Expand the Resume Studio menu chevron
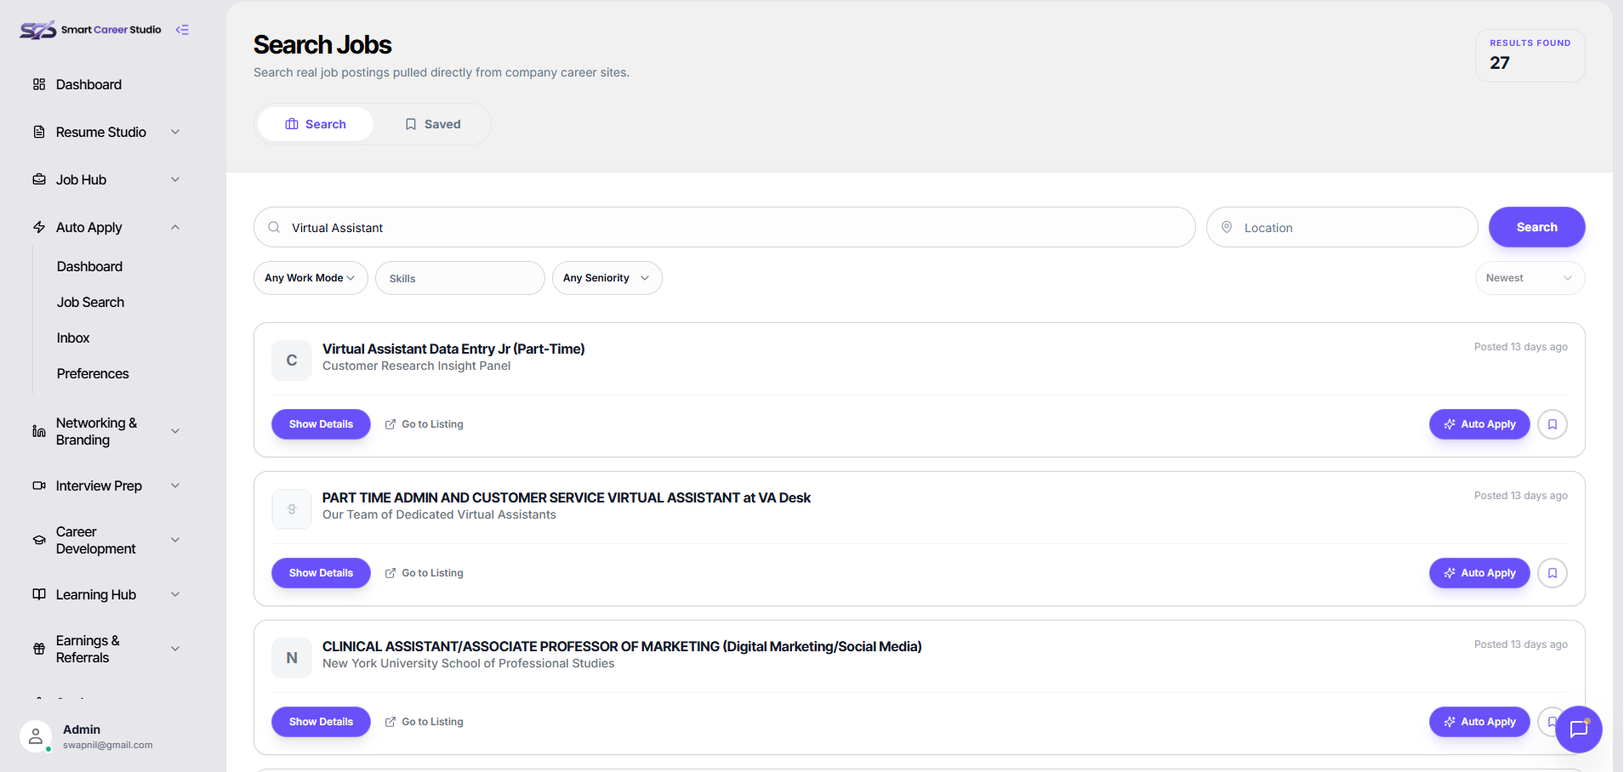The height and width of the screenshot is (772, 1624). (175, 132)
